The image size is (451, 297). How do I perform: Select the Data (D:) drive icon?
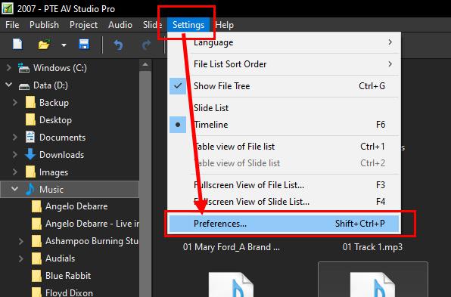(24, 86)
